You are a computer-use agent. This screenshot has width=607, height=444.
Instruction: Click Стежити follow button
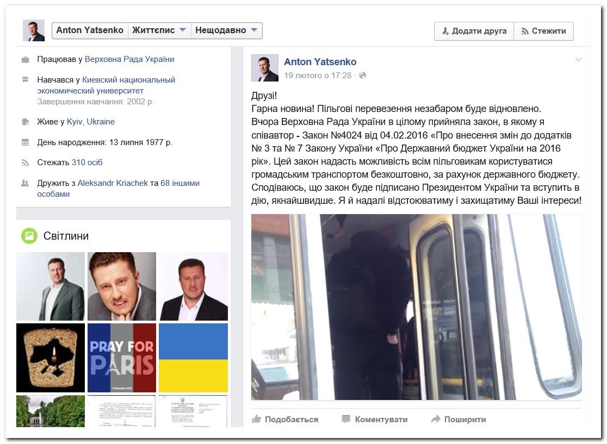click(x=543, y=31)
